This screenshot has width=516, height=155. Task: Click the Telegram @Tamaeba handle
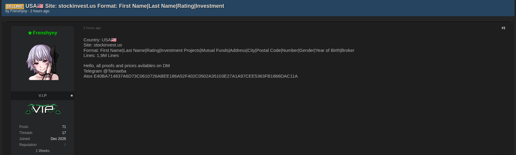point(115,71)
